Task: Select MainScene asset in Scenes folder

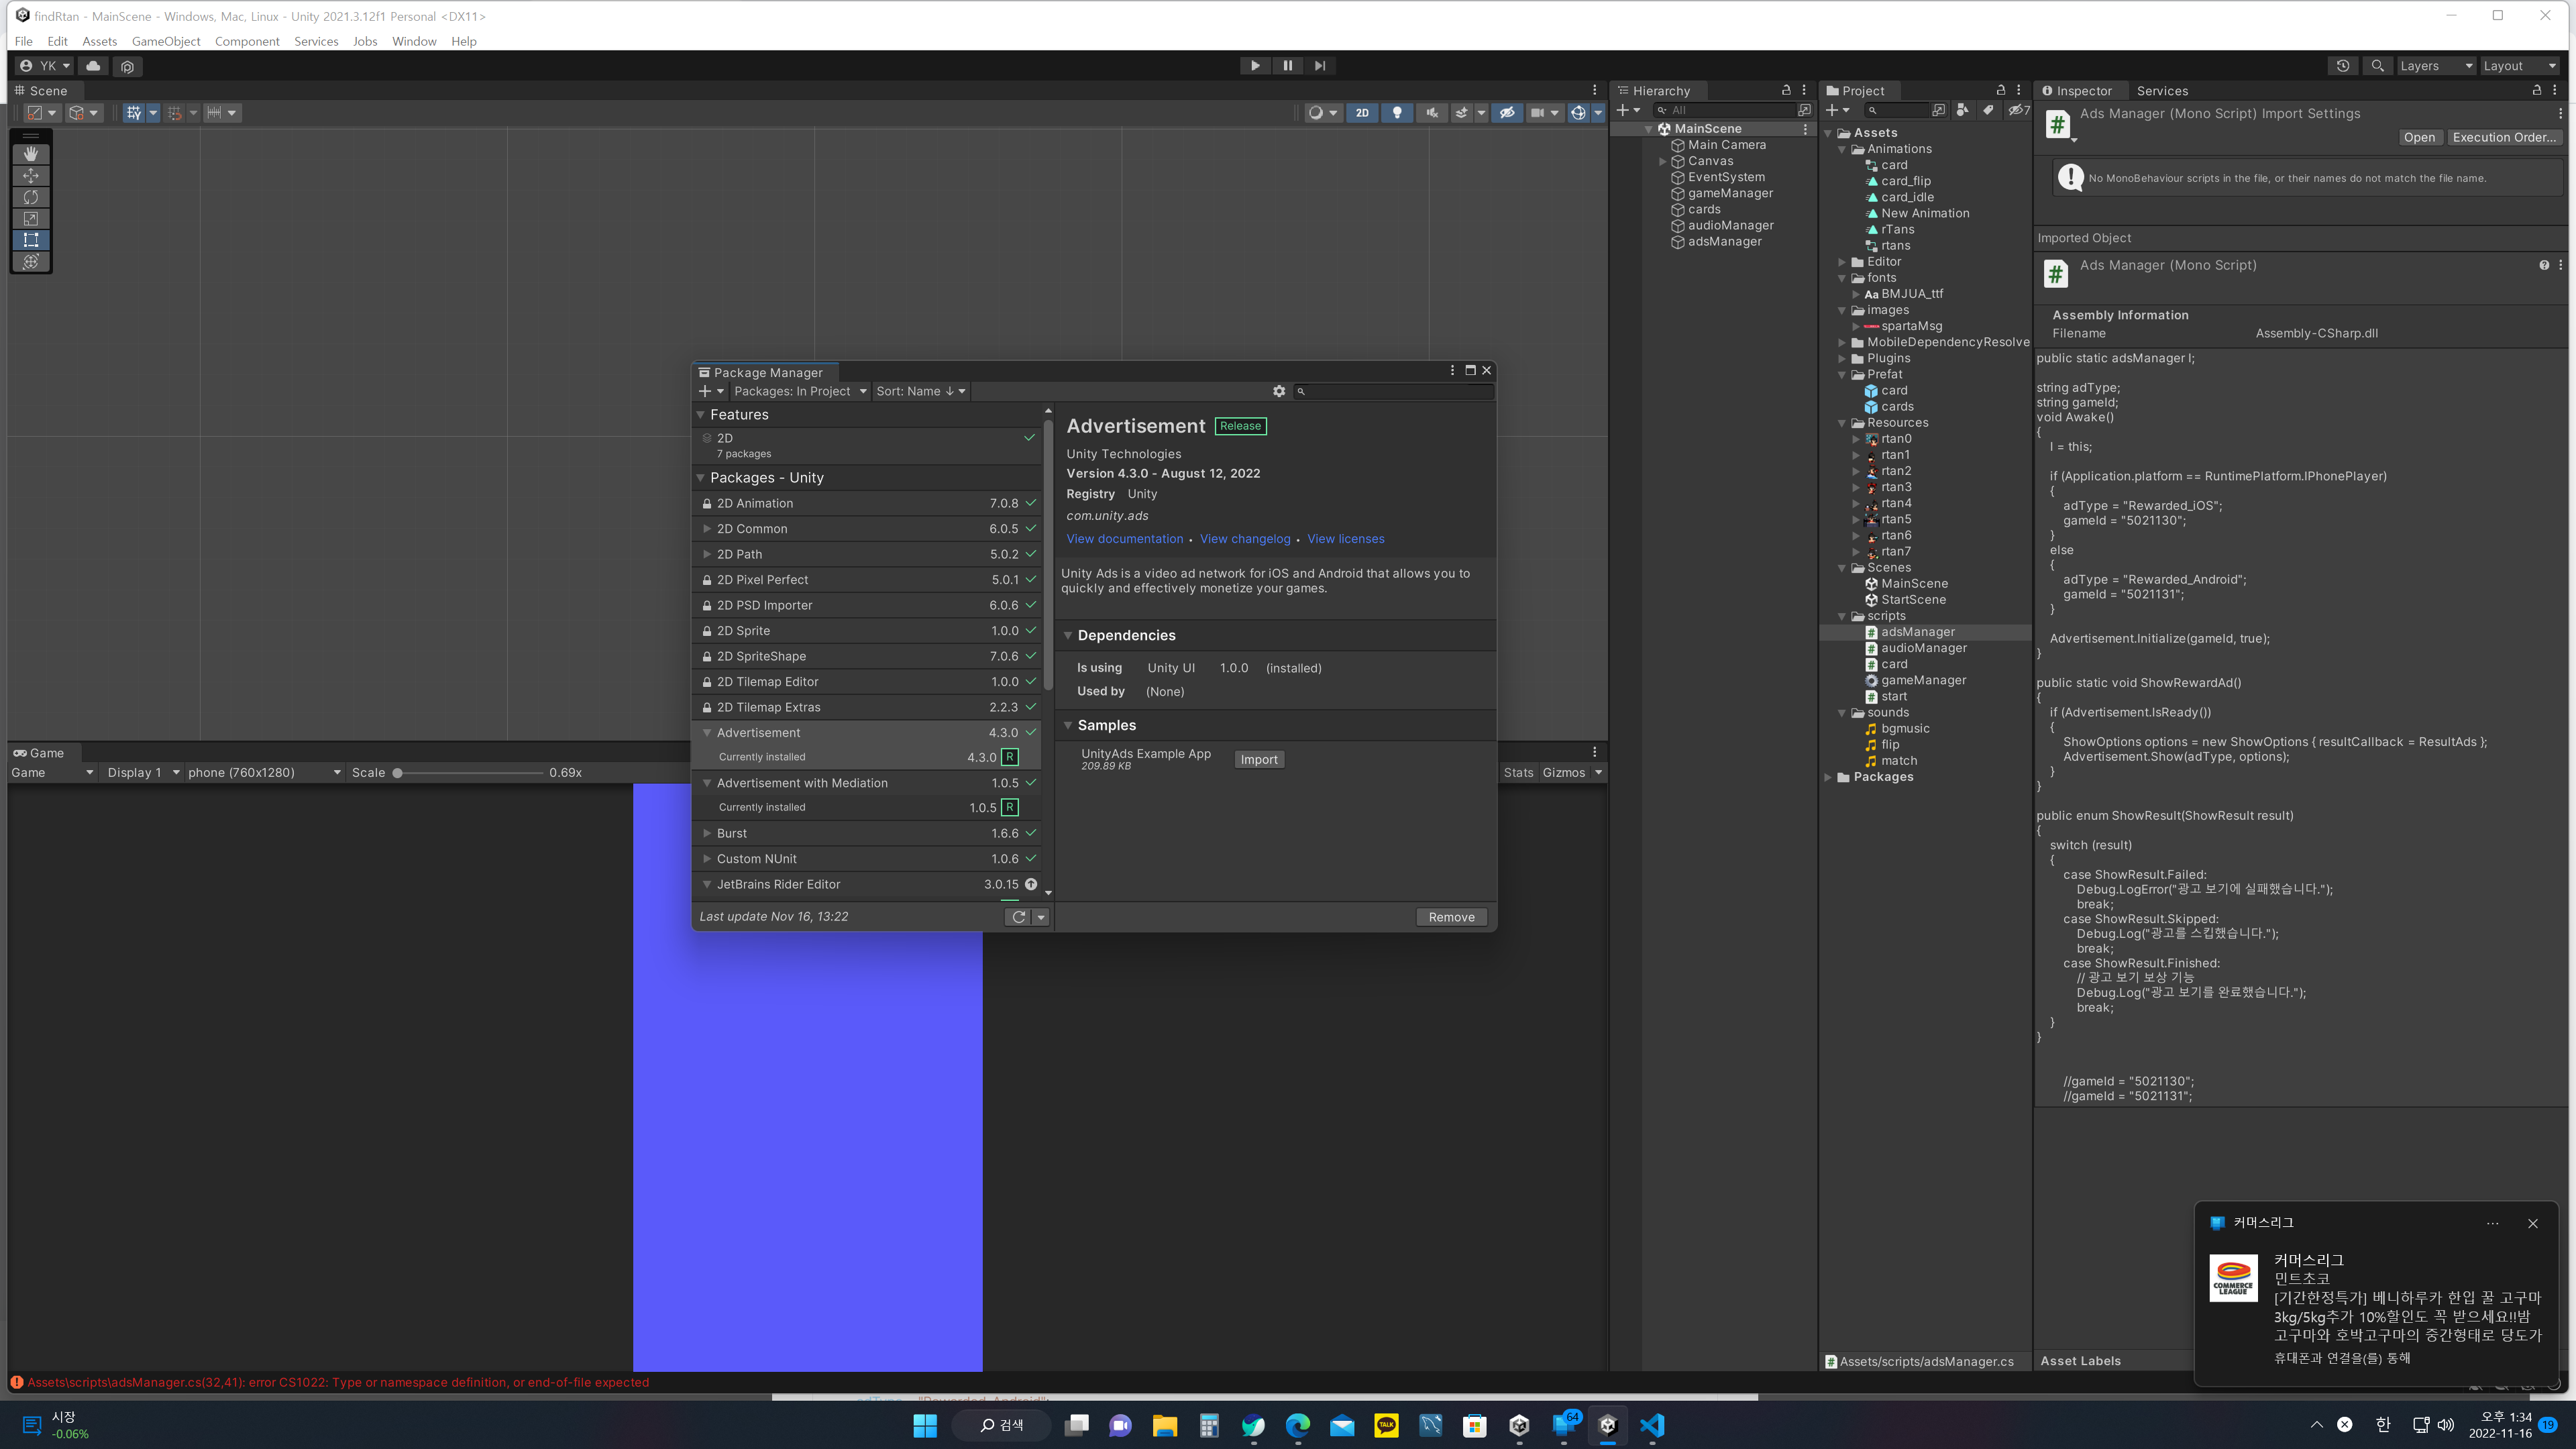Action: [1914, 584]
